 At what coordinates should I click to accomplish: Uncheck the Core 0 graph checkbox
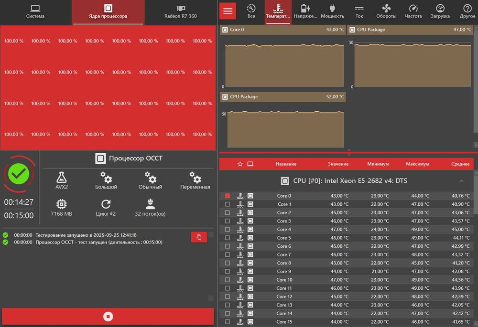click(228, 196)
